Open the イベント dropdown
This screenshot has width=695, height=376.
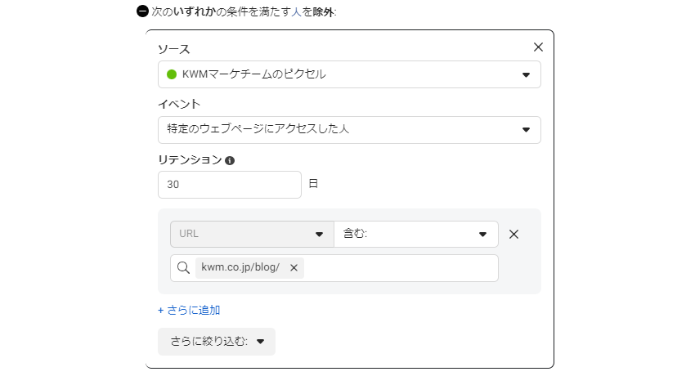[349, 130]
